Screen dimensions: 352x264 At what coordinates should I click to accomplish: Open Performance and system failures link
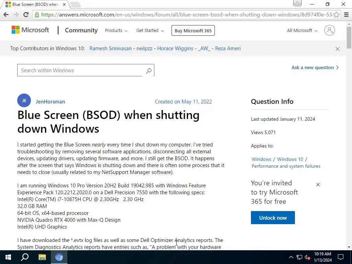click(x=286, y=166)
